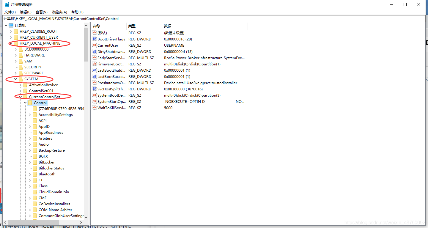The width and height of the screenshot is (428, 228).
Task: Expand the BitLocker key chevron
Action: point(30,162)
